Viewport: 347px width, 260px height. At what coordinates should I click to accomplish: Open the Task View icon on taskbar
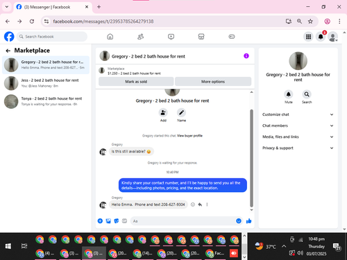point(24,246)
